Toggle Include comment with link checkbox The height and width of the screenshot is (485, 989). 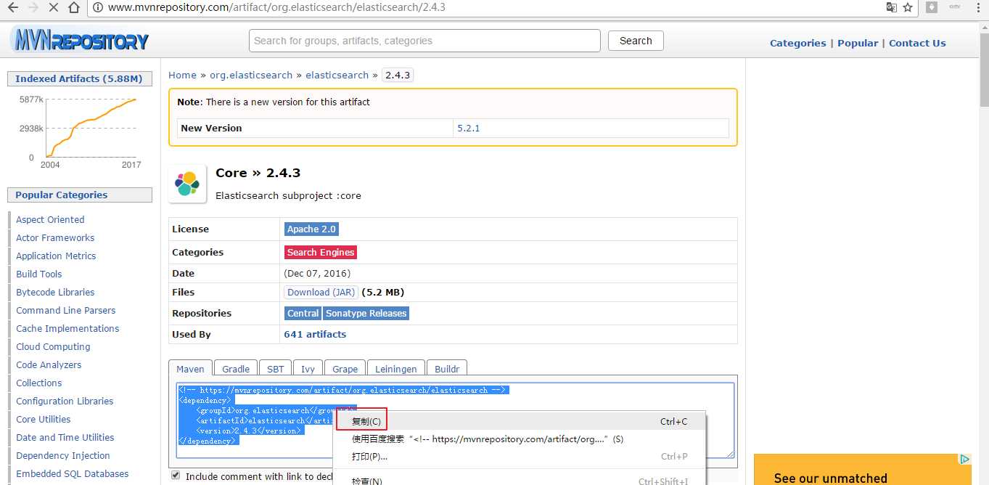coord(176,476)
